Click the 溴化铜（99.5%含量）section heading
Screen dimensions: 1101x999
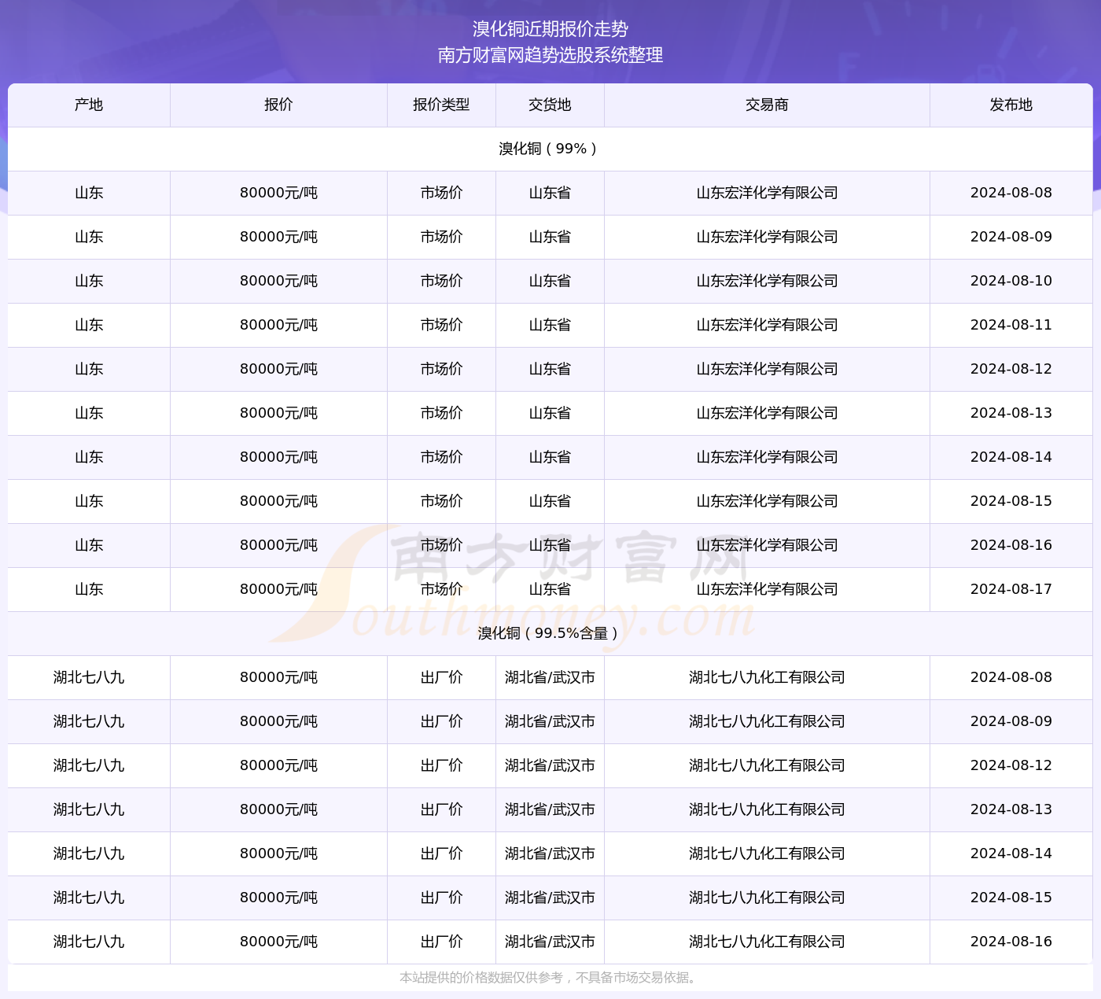tap(550, 633)
